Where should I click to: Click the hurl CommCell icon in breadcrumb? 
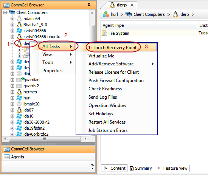click(106, 14)
